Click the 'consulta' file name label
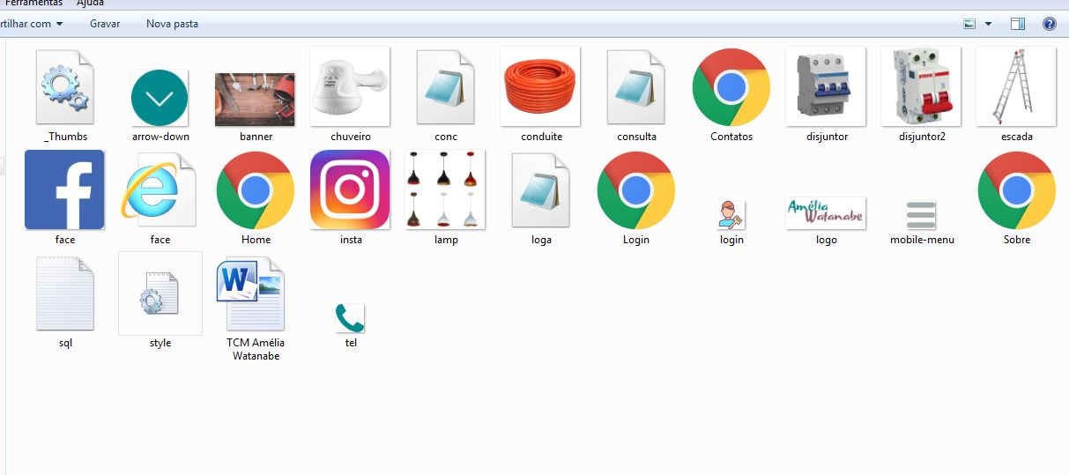The height and width of the screenshot is (475, 1069). tap(636, 137)
